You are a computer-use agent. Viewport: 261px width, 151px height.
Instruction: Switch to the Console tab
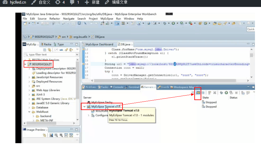(x=117, y=87)
